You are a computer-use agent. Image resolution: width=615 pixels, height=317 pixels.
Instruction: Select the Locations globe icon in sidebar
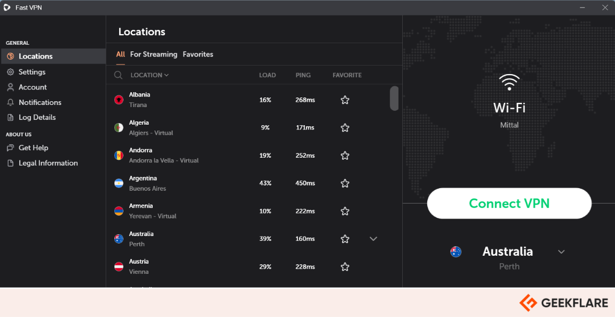pyautogui.click(x=11, y=56)
